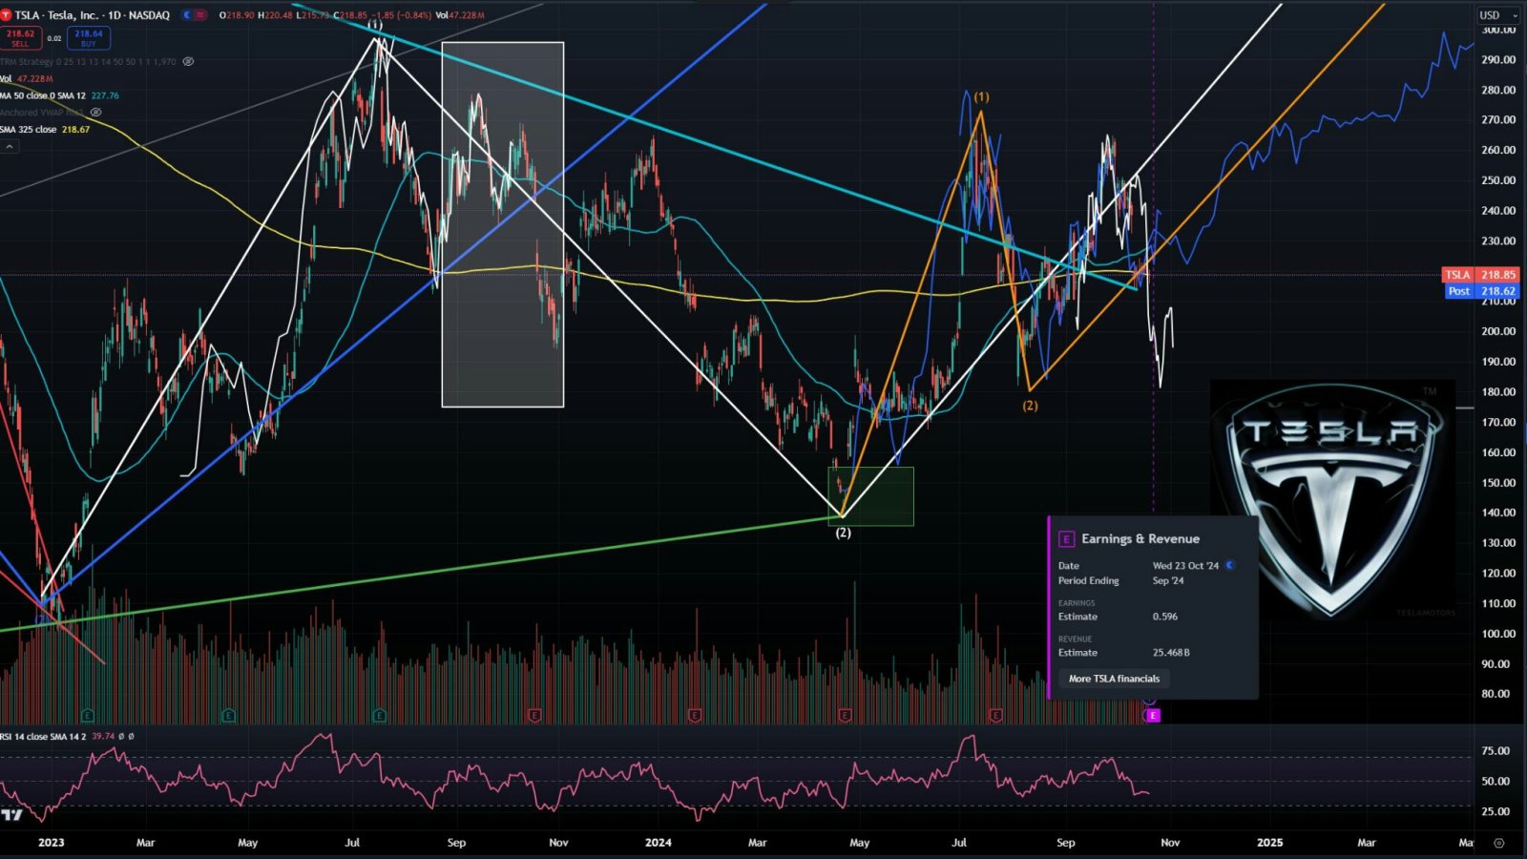Click the 227.76 moving average value in legend
The width and height of the screenshot is (1527, 859).
click(105, 95)
